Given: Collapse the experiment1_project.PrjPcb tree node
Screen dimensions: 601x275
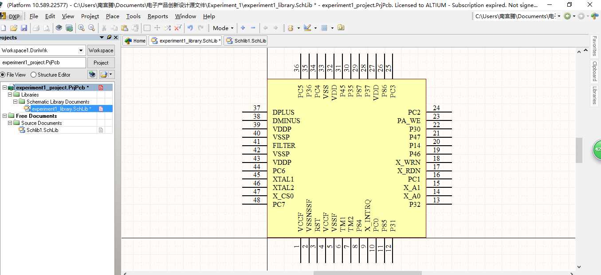Looking at the screenshot, I should click(x=4, y=88).
